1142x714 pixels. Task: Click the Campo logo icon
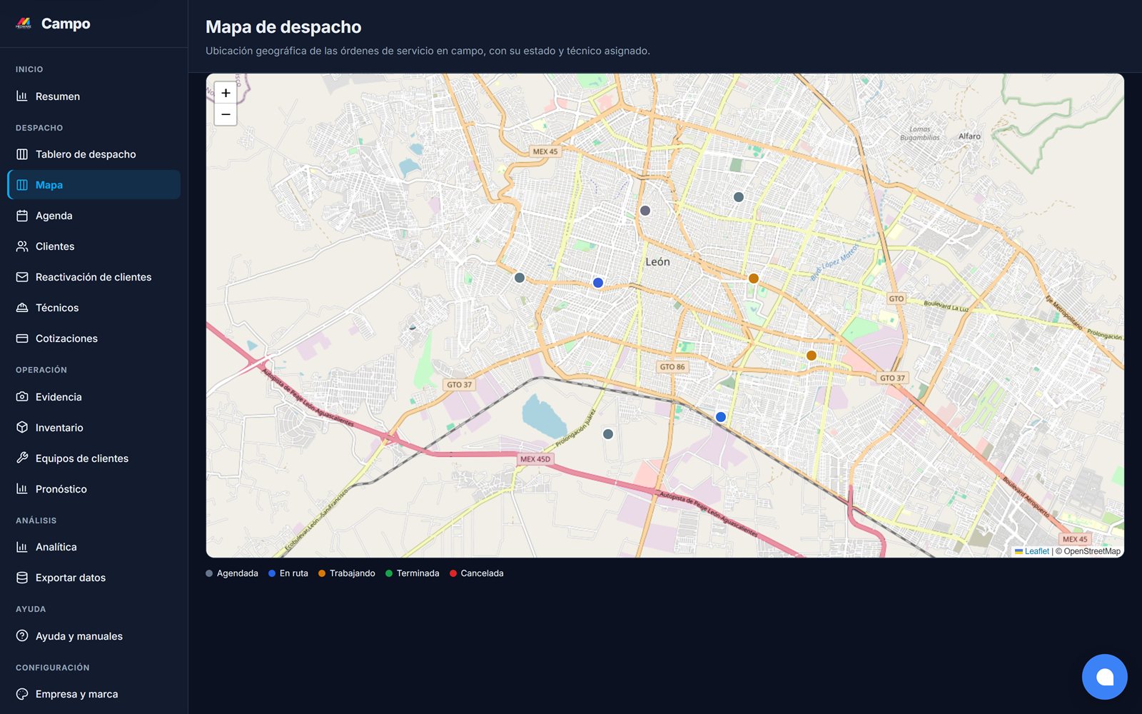click(x=24, y=24)
